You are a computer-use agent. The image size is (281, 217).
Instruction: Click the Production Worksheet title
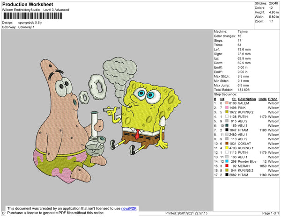28,5
